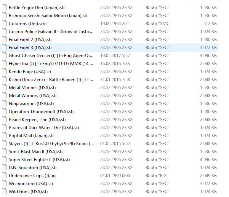Image resolution: width=229 pixels, height=197 pixels.
Task: Select Popful Mail (Japan).sfc name
Action: coord(32,136)
